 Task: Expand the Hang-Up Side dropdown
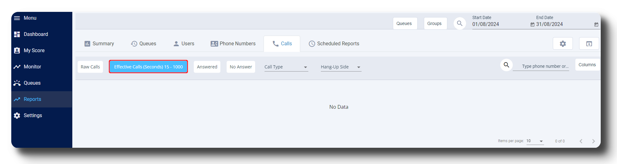pyautogui.click(x=341, y=67)
